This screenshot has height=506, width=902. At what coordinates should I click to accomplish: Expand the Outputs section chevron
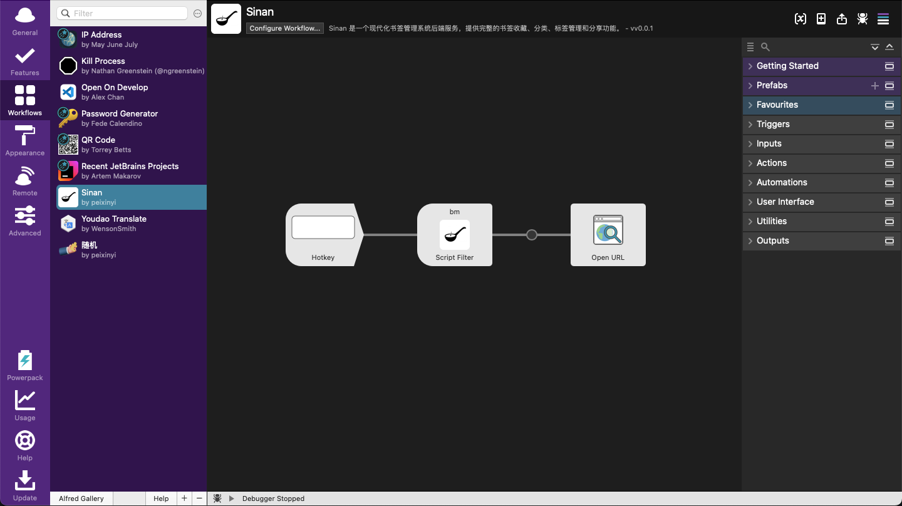(x=750, y=240)
